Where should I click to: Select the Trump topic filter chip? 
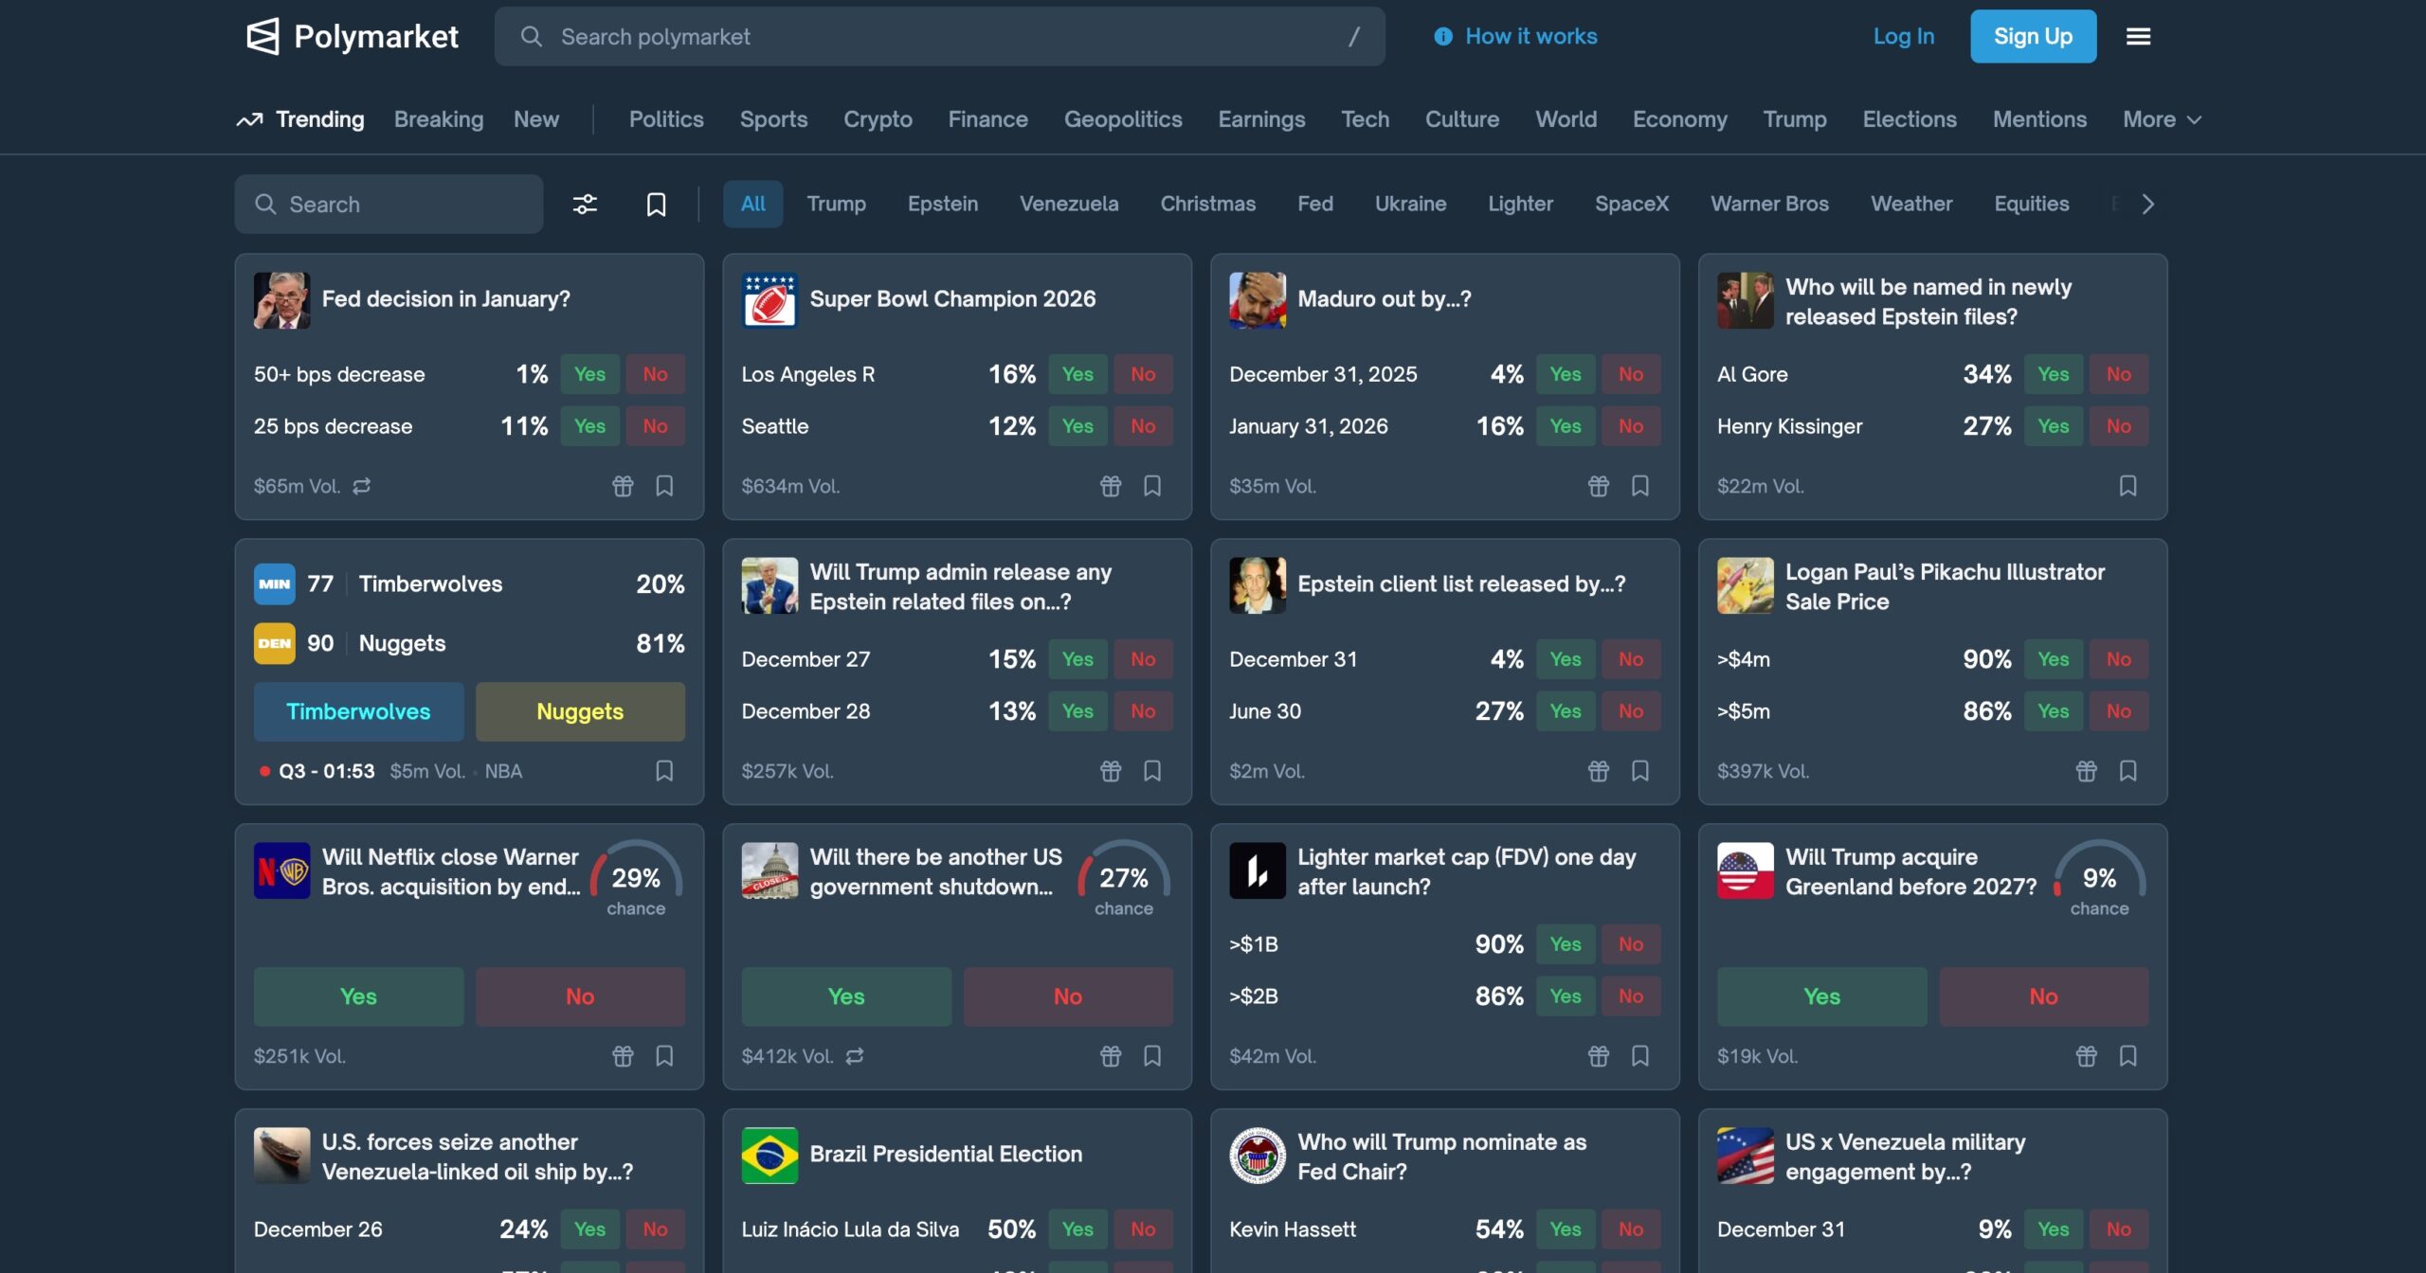(836, 204)
